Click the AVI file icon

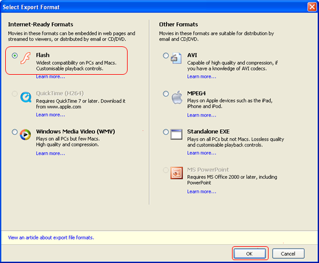176,58
